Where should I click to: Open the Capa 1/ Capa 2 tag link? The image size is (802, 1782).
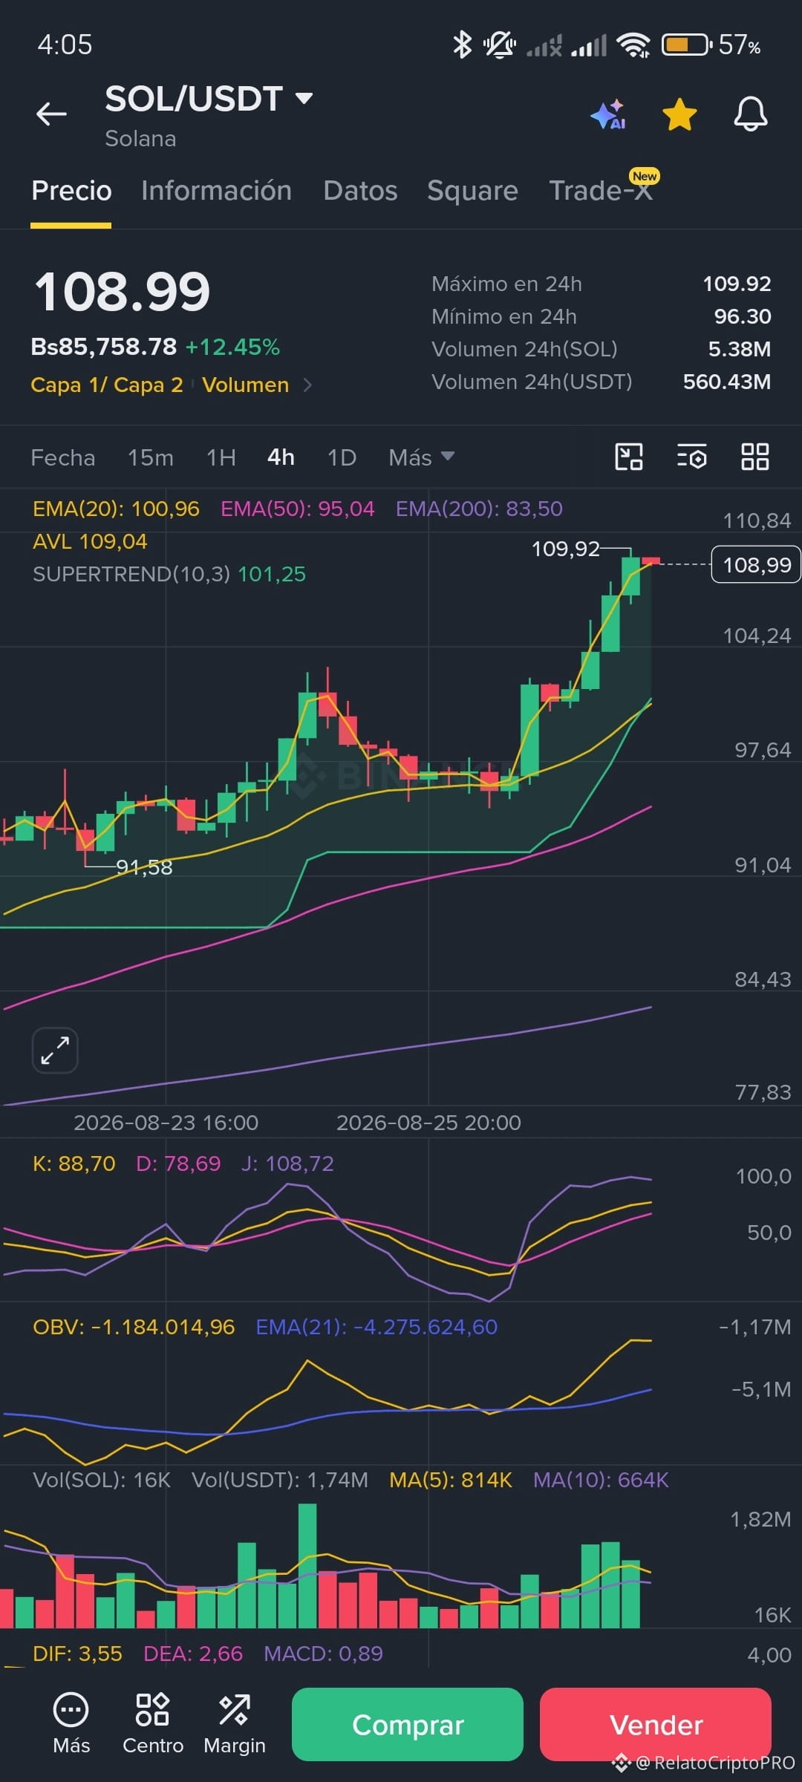pyautogui.click(x=107, y=385)
